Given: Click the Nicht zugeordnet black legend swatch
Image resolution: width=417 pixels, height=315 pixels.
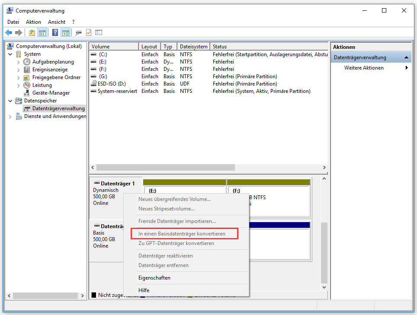Looking at the screenshot, I should [94, 295].
